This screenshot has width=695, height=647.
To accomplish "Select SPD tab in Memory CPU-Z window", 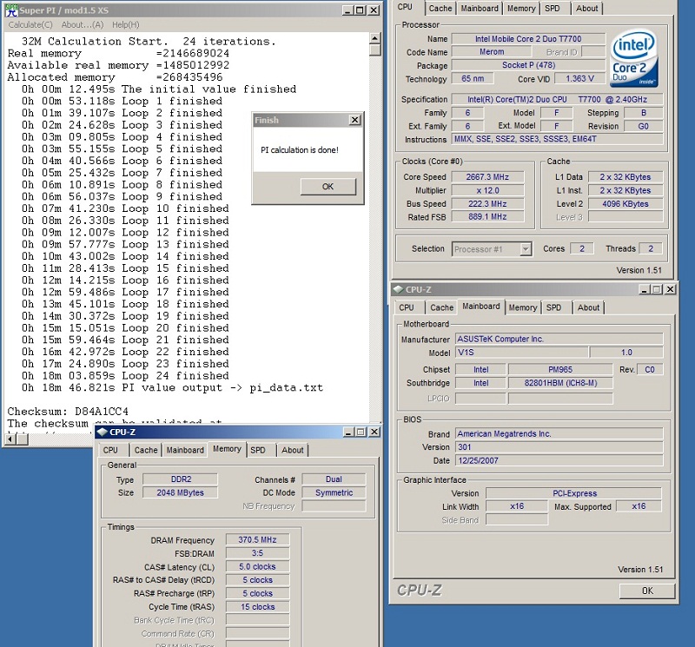I will (257, 450).
